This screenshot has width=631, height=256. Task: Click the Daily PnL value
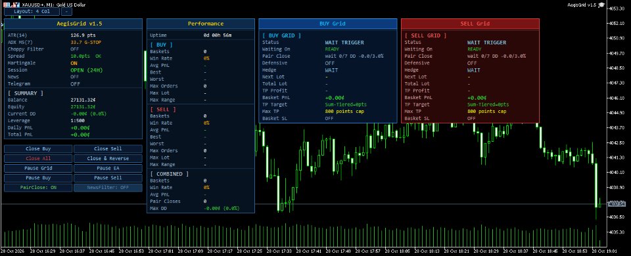[x=80, y=128]
